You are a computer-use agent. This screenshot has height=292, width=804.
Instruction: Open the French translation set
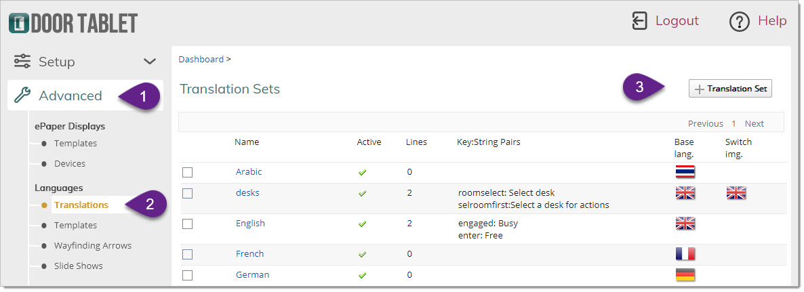(249, 254)
